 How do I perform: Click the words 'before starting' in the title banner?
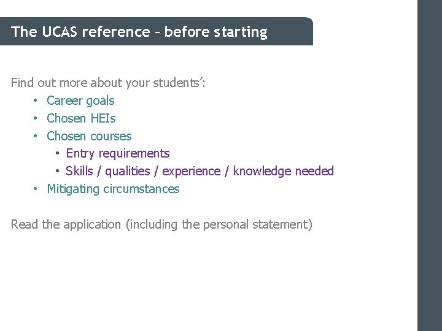215,32
